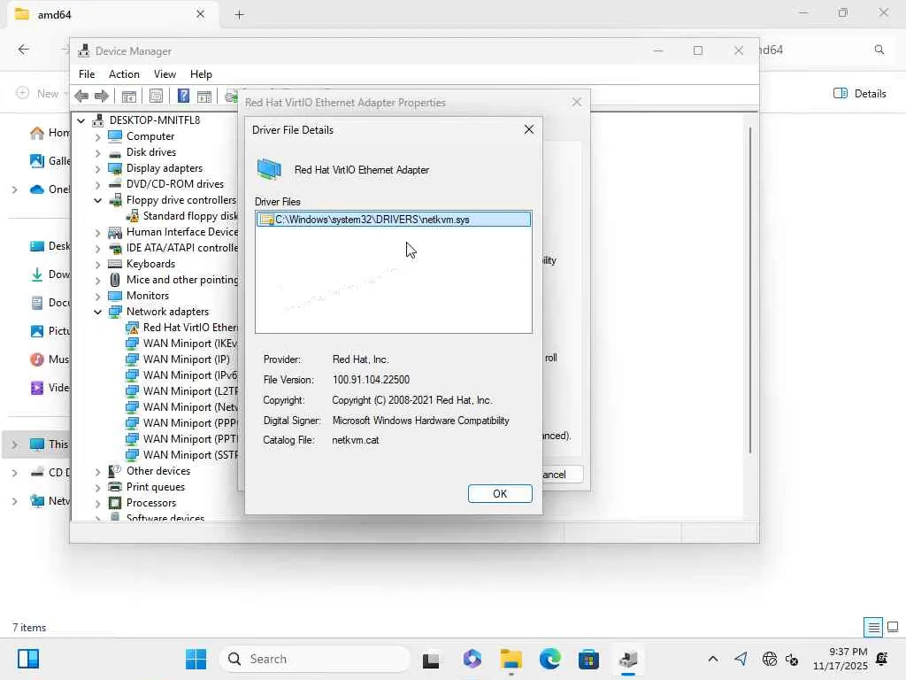
Task: Expand the Keyboards category
Action: [x=97, y=264]
